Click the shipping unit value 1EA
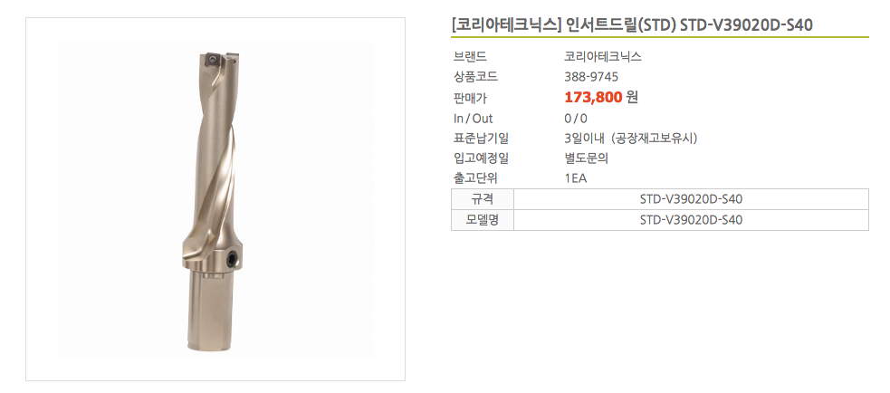Image resolution: width=890 pixels, height=393 pixels. (576, 178)
